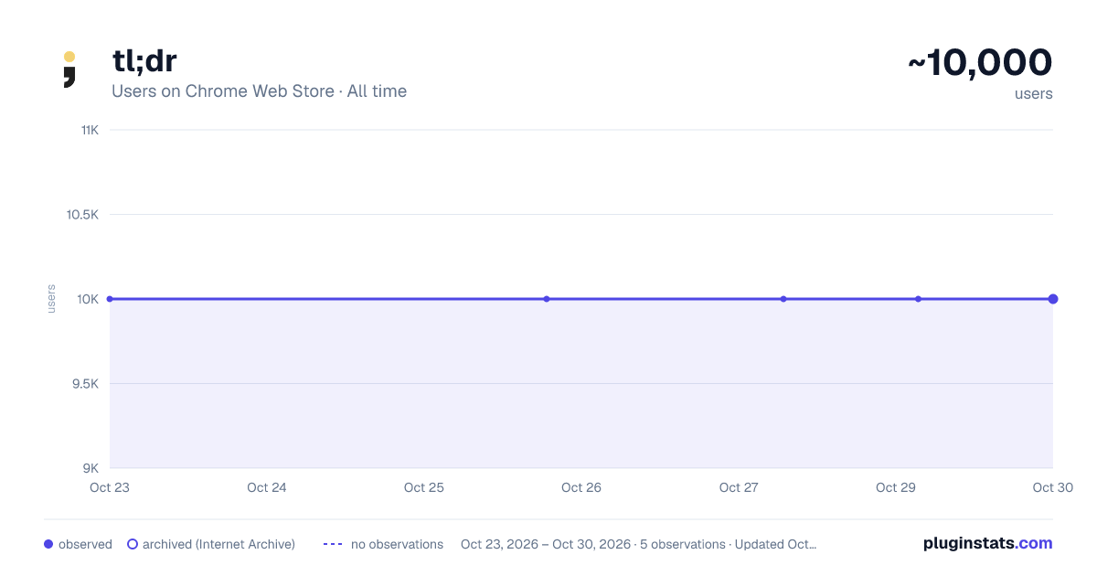Click the tl;dr title heading
The width and height of the screenshot is (1097, 576).
(x=144, y=61)
